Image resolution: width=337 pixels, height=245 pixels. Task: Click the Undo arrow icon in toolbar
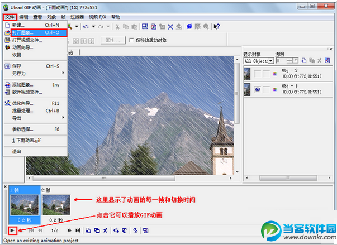tap(86, 27)
